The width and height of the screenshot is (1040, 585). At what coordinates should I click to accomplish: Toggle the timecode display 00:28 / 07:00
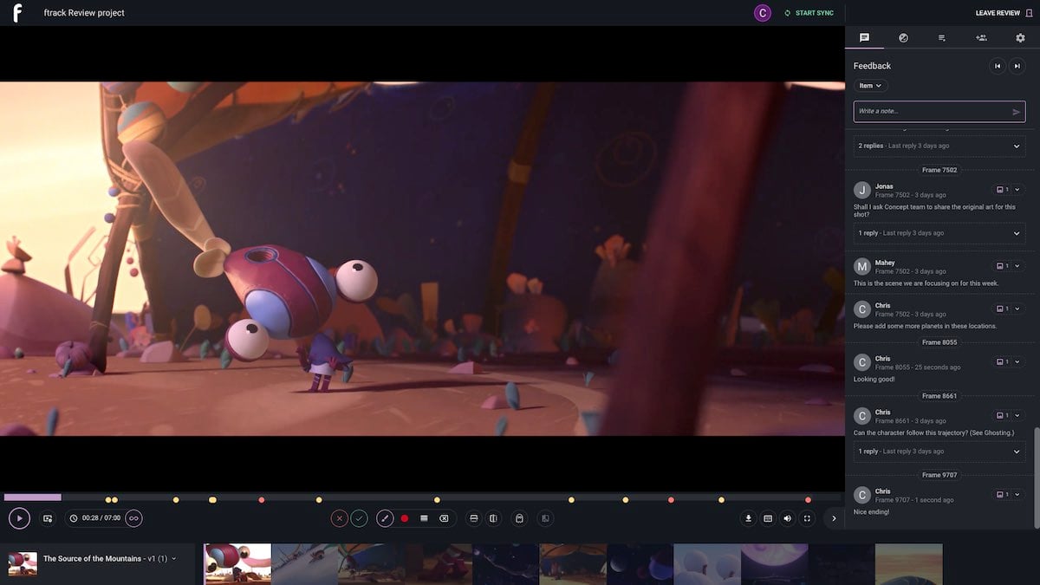(x=95, y=518)
